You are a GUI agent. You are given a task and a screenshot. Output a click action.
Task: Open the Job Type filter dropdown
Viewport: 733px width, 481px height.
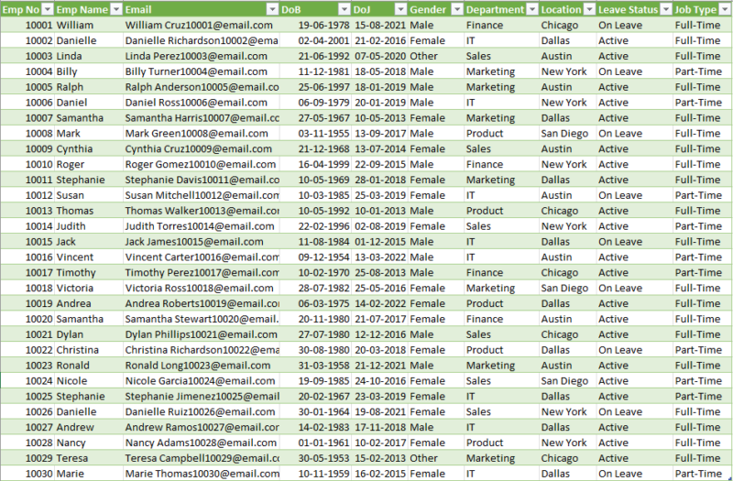point(725,9)
